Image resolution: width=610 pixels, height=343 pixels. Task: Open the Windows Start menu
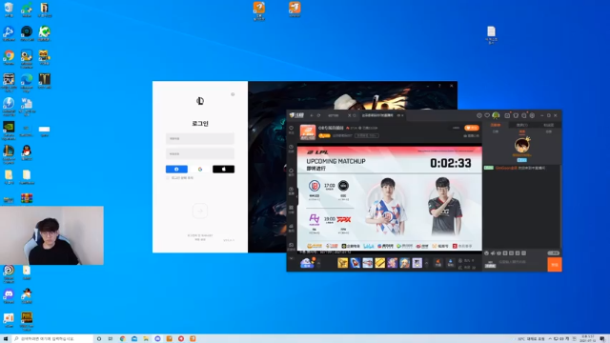6,339
